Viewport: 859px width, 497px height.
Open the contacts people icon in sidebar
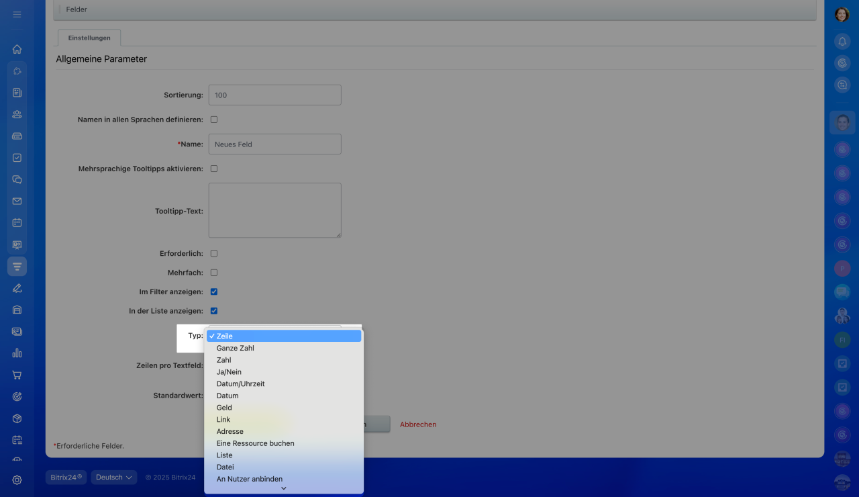[x=17, y=114]
